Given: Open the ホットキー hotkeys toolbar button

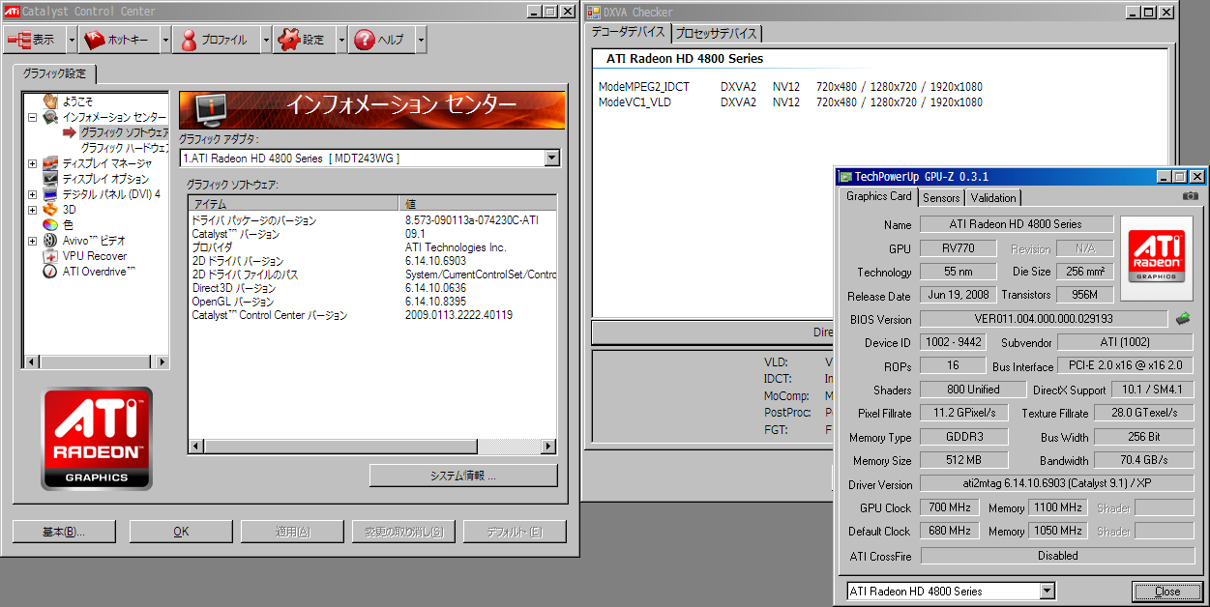Looking at the screenshot, I should pyautogui.click(x=120, y=40).
